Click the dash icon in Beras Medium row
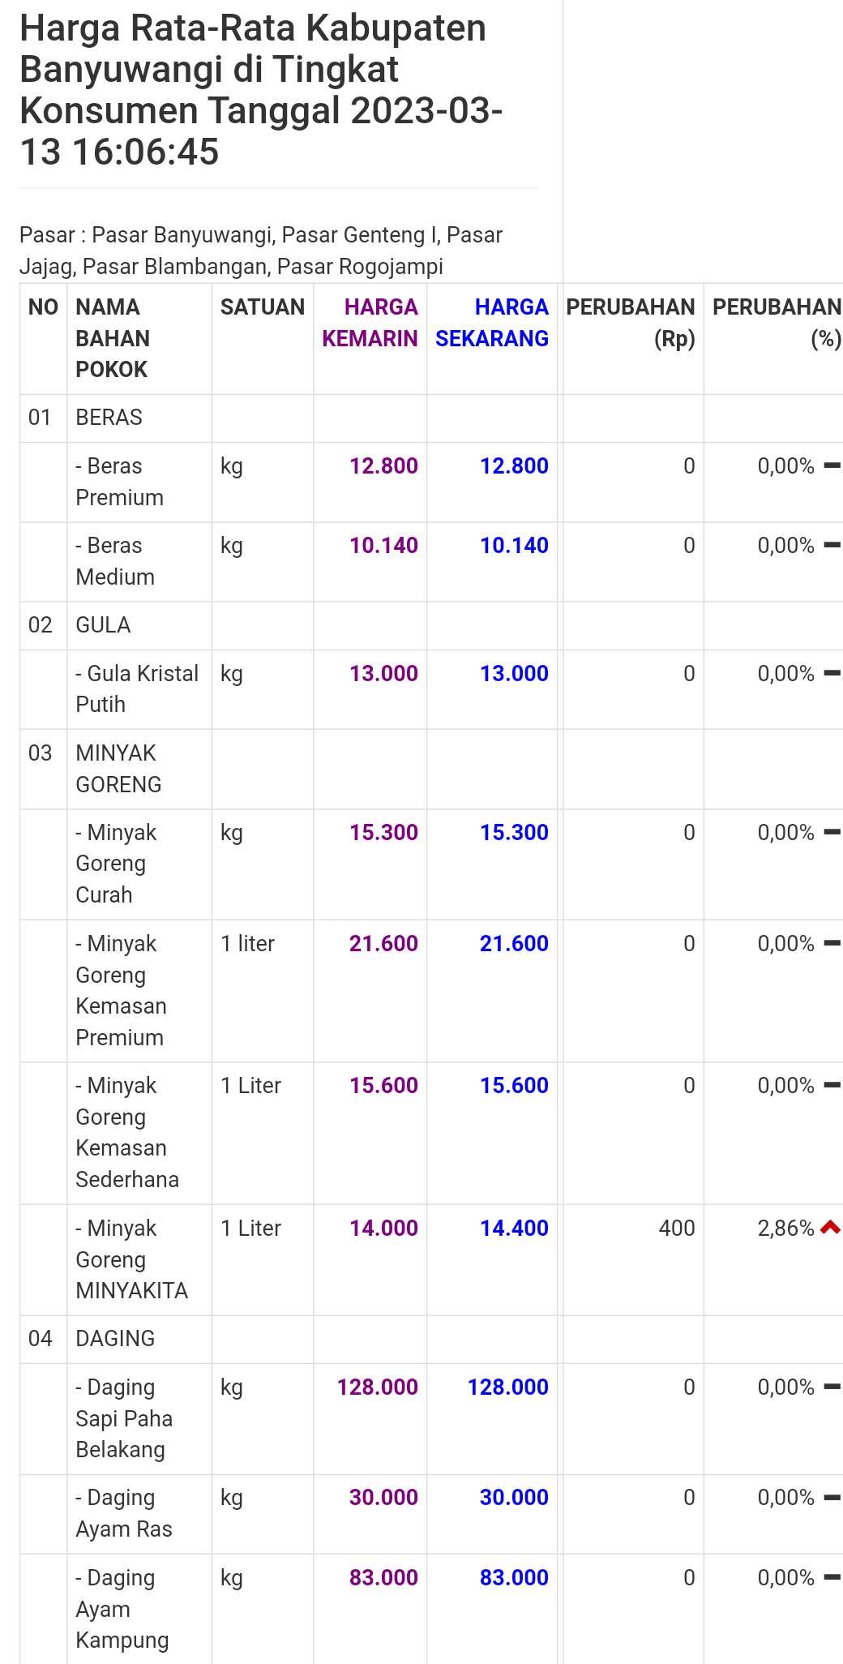The width and height of the screenshot is (843, 1664). tap(832, 545)
